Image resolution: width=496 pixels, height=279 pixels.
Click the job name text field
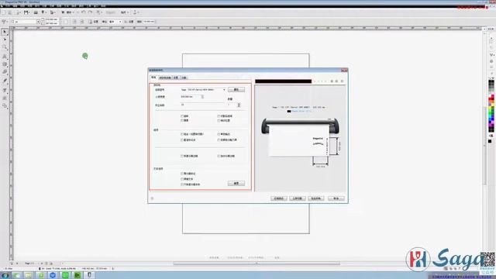pyautogui.click(x=202, y=105)
